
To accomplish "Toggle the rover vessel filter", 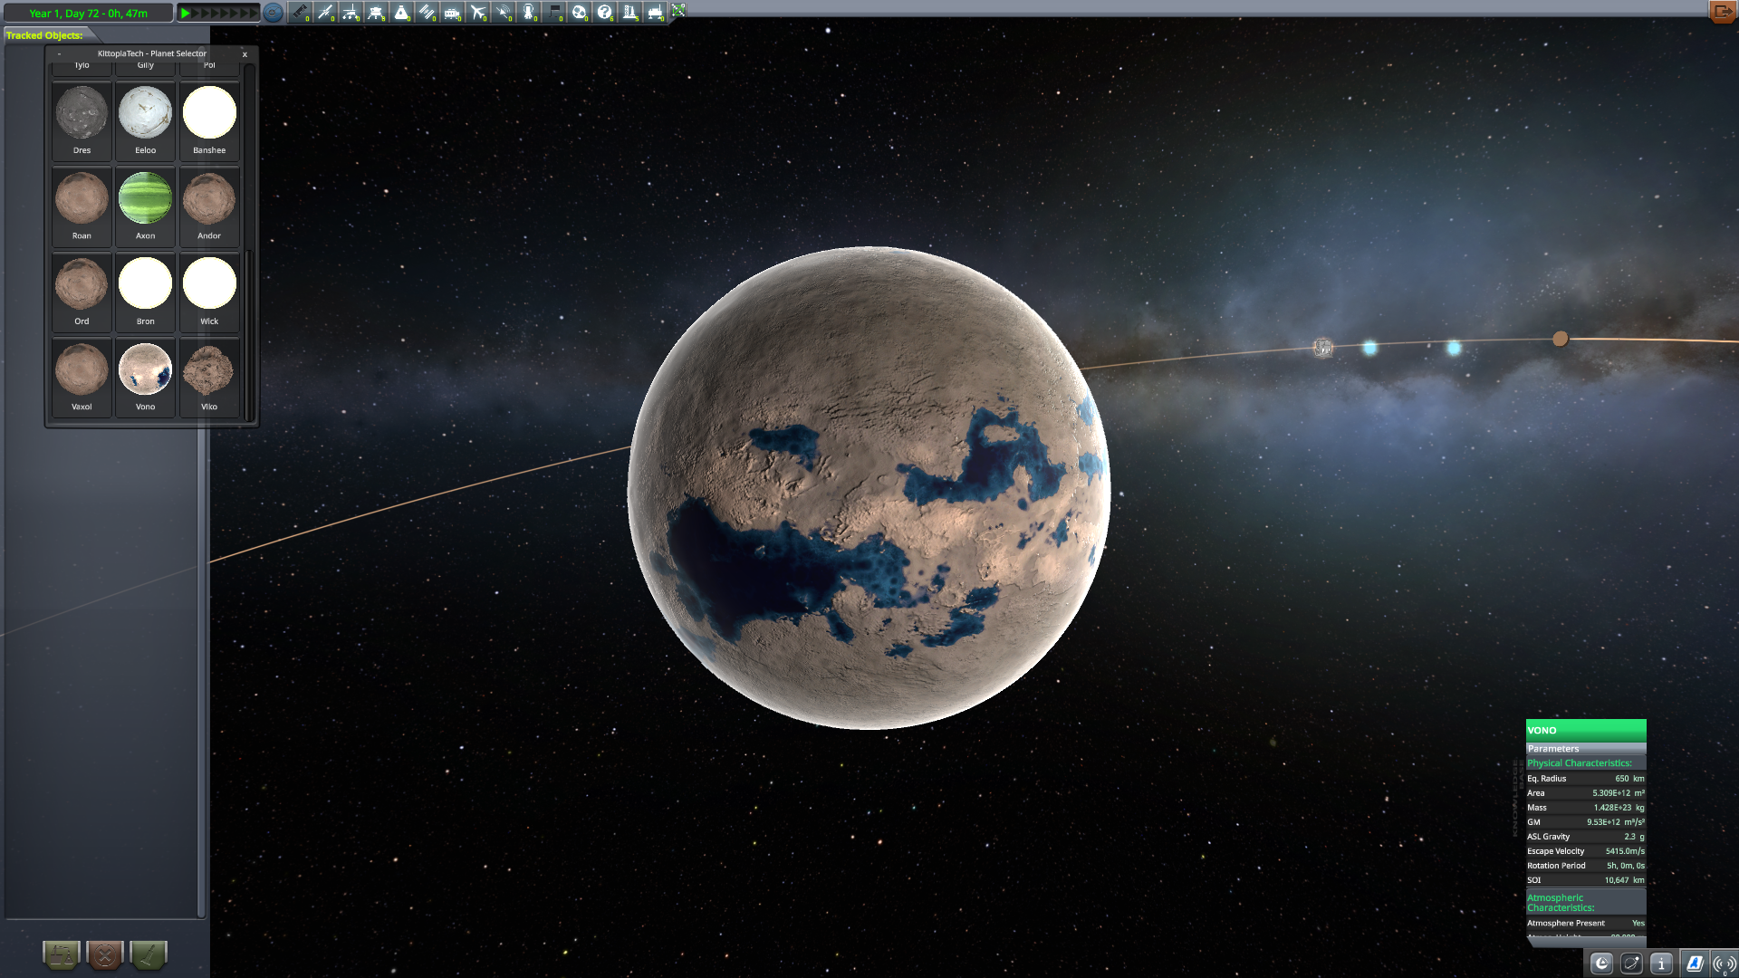I will [351, 12].
